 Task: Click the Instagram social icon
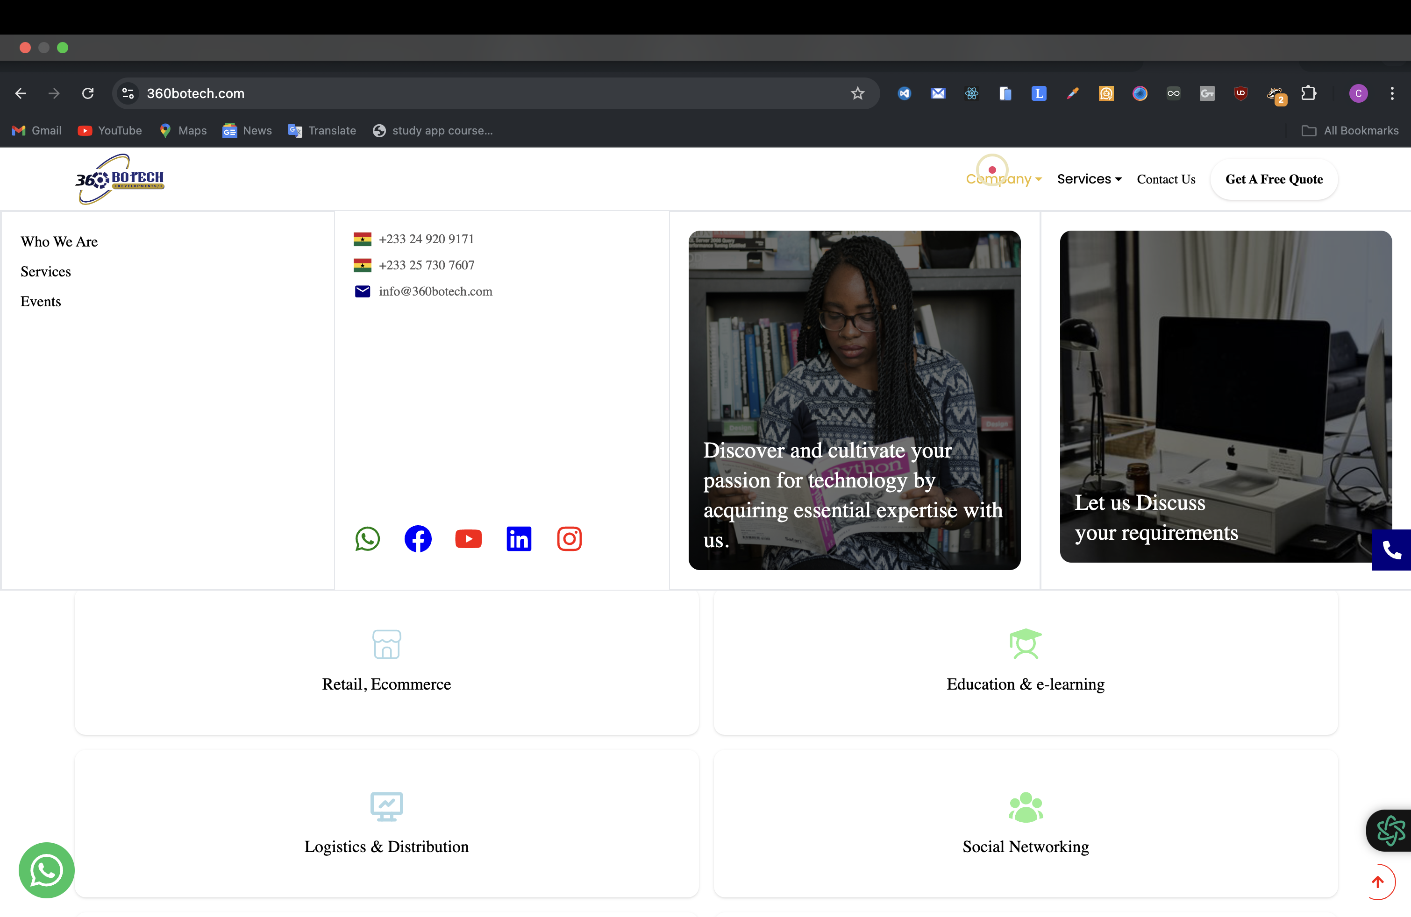click(569, 538)
